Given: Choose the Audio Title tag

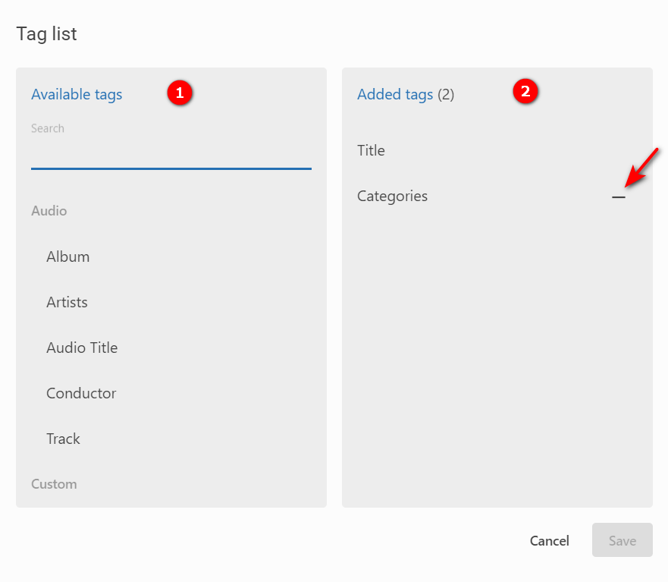Looking at the screenshot, I should [82, 348].
